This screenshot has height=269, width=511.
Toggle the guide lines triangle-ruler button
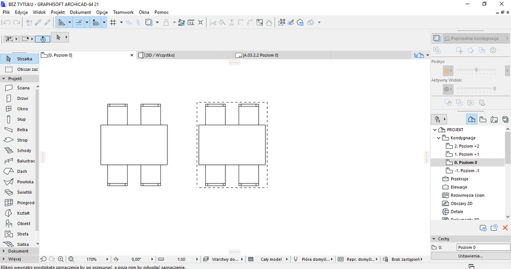62,23
